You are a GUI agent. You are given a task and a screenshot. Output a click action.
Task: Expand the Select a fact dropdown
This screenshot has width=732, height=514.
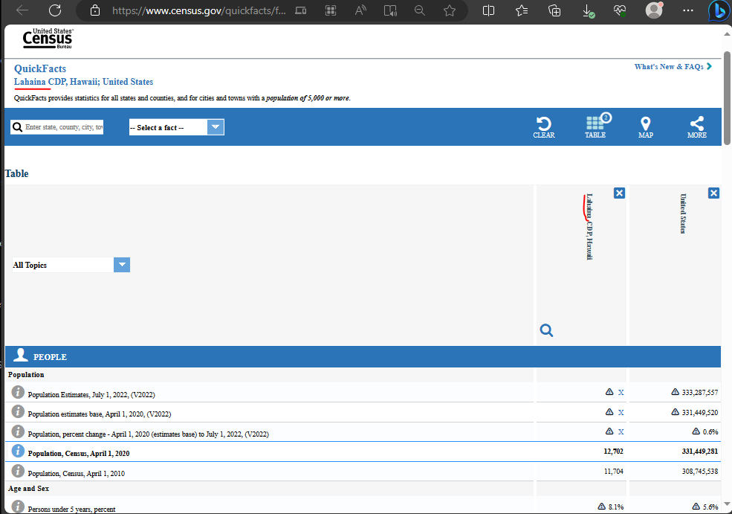pos(176,127)
